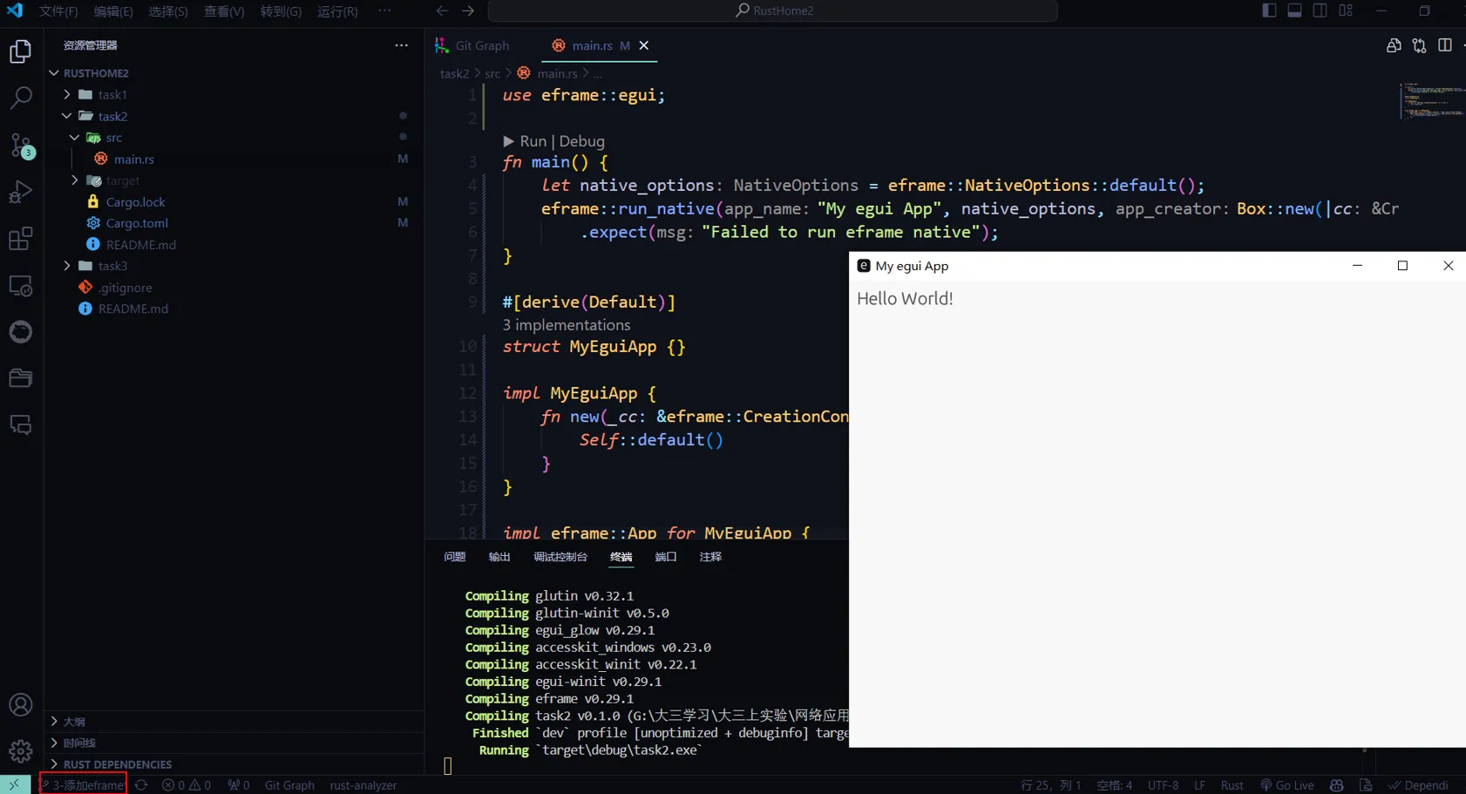The image size is (1466, 794).
Task: Open the Search icon in activity bar
Action: [21, 98]
